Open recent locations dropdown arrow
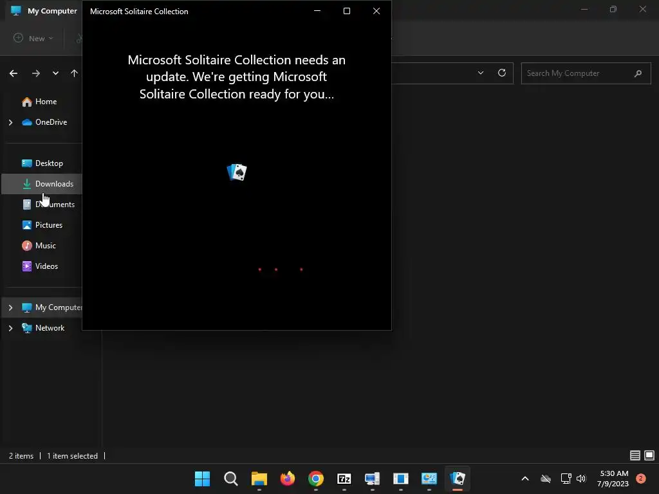The width and height of the screenshot is (659, 494). pyautogui.click(x=55, y=73)
